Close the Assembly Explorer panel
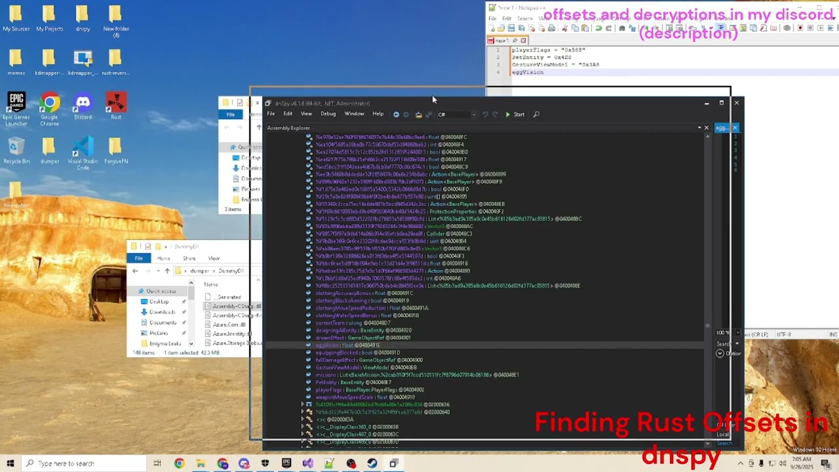Image resolution: width=839 pixels, height=472 pixels. tap(707, 128)
